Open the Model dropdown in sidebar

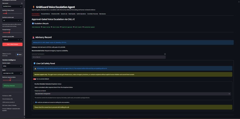point(13,73)
